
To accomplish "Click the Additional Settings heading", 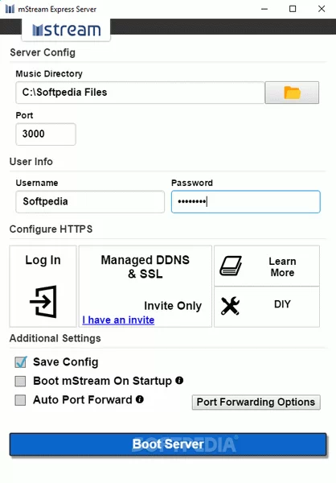I will pyautogui.click(x=55, y=338).
